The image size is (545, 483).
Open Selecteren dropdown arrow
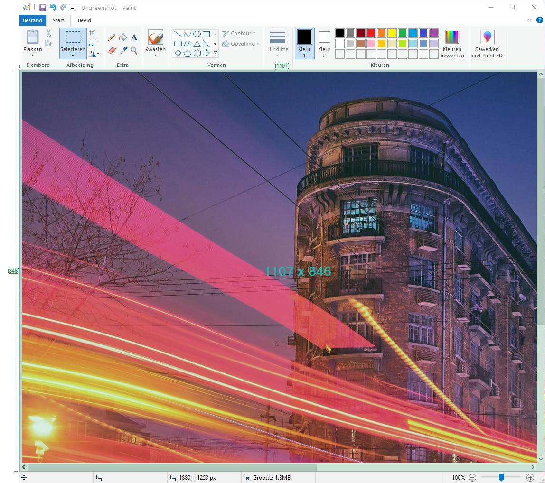[73, 55]
